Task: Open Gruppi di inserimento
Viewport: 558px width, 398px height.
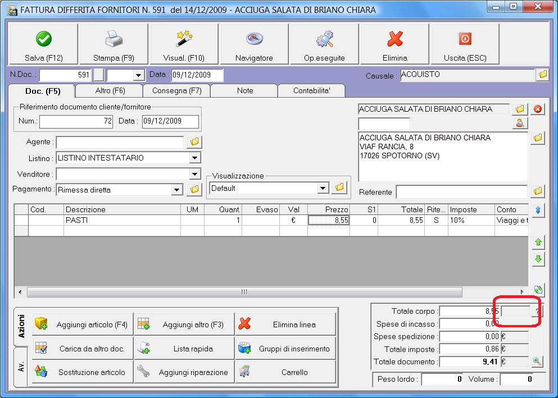Action: point(285,349)
